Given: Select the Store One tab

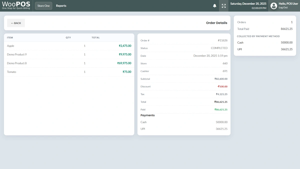Looking at the screenshot, I should click(43, 6).
